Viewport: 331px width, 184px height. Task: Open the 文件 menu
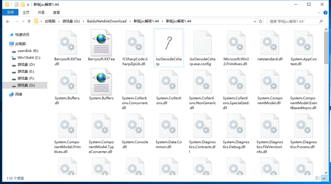10,13
